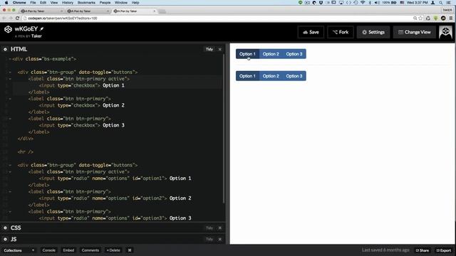Click the browser address bar URL

[x=63, y=18]
